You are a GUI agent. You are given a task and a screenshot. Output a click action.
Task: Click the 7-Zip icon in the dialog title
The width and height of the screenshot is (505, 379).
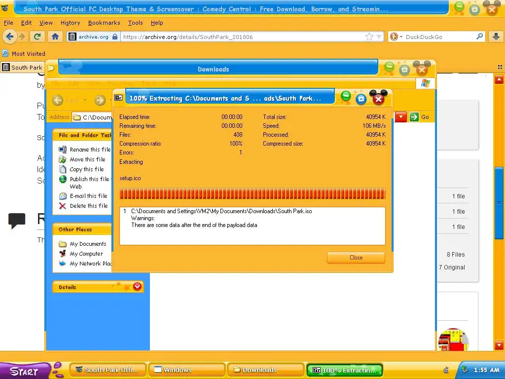coord(118,98)
